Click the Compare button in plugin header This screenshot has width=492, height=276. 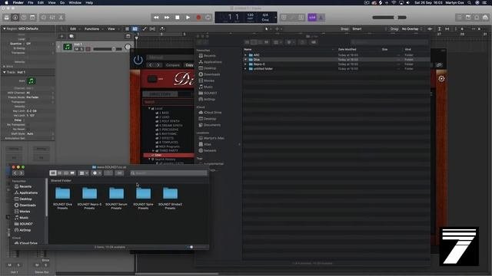[x=172, y=65]
